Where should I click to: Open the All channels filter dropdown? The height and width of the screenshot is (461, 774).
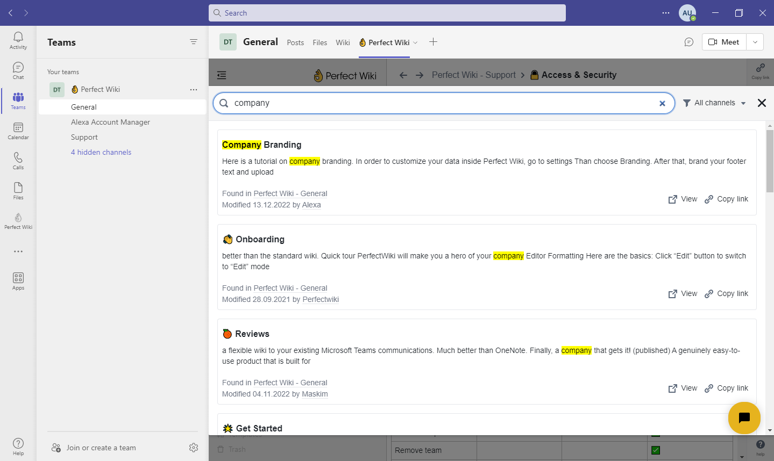coord(714,103)
